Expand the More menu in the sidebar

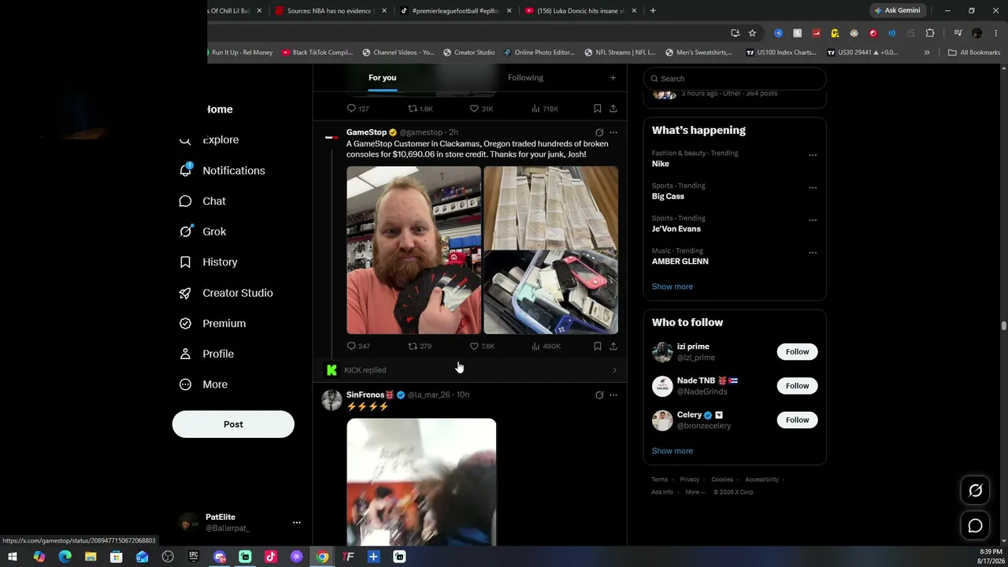(x=203, y=385)
